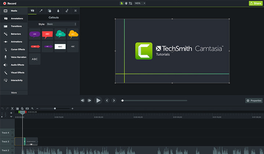The width and height of the screenshot is (264, 154).
Task: Switch to the Blur and Highlight droplet subtab
Action: 58,11
